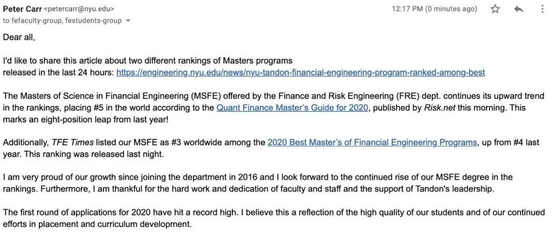Viewport: 559px width, 237px height.
Task: Click the '(0 minutes ago)' text
Action: click(x=451, y=9)
